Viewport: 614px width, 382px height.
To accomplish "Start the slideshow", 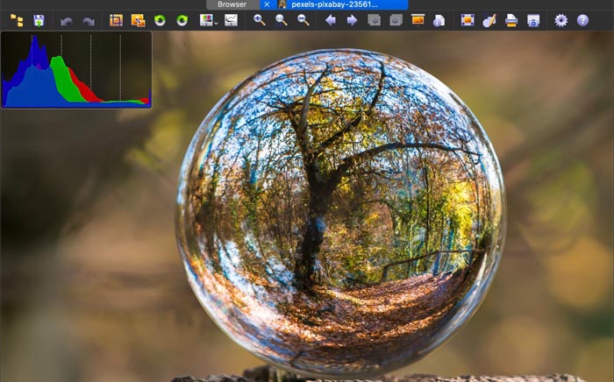I will click(x=418, y=20).
